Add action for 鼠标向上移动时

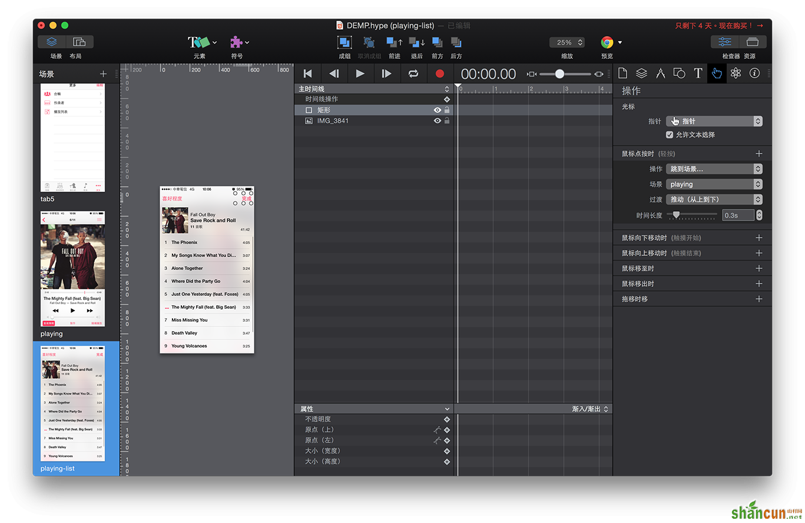point(758,253)
